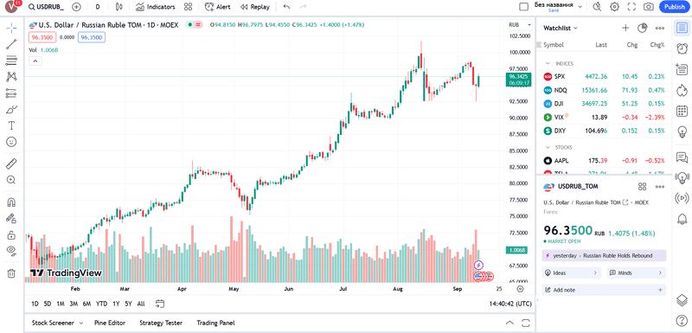Open the RUB currency dropdown
This screenshot has height=333, width=692.
coord(520,25)
